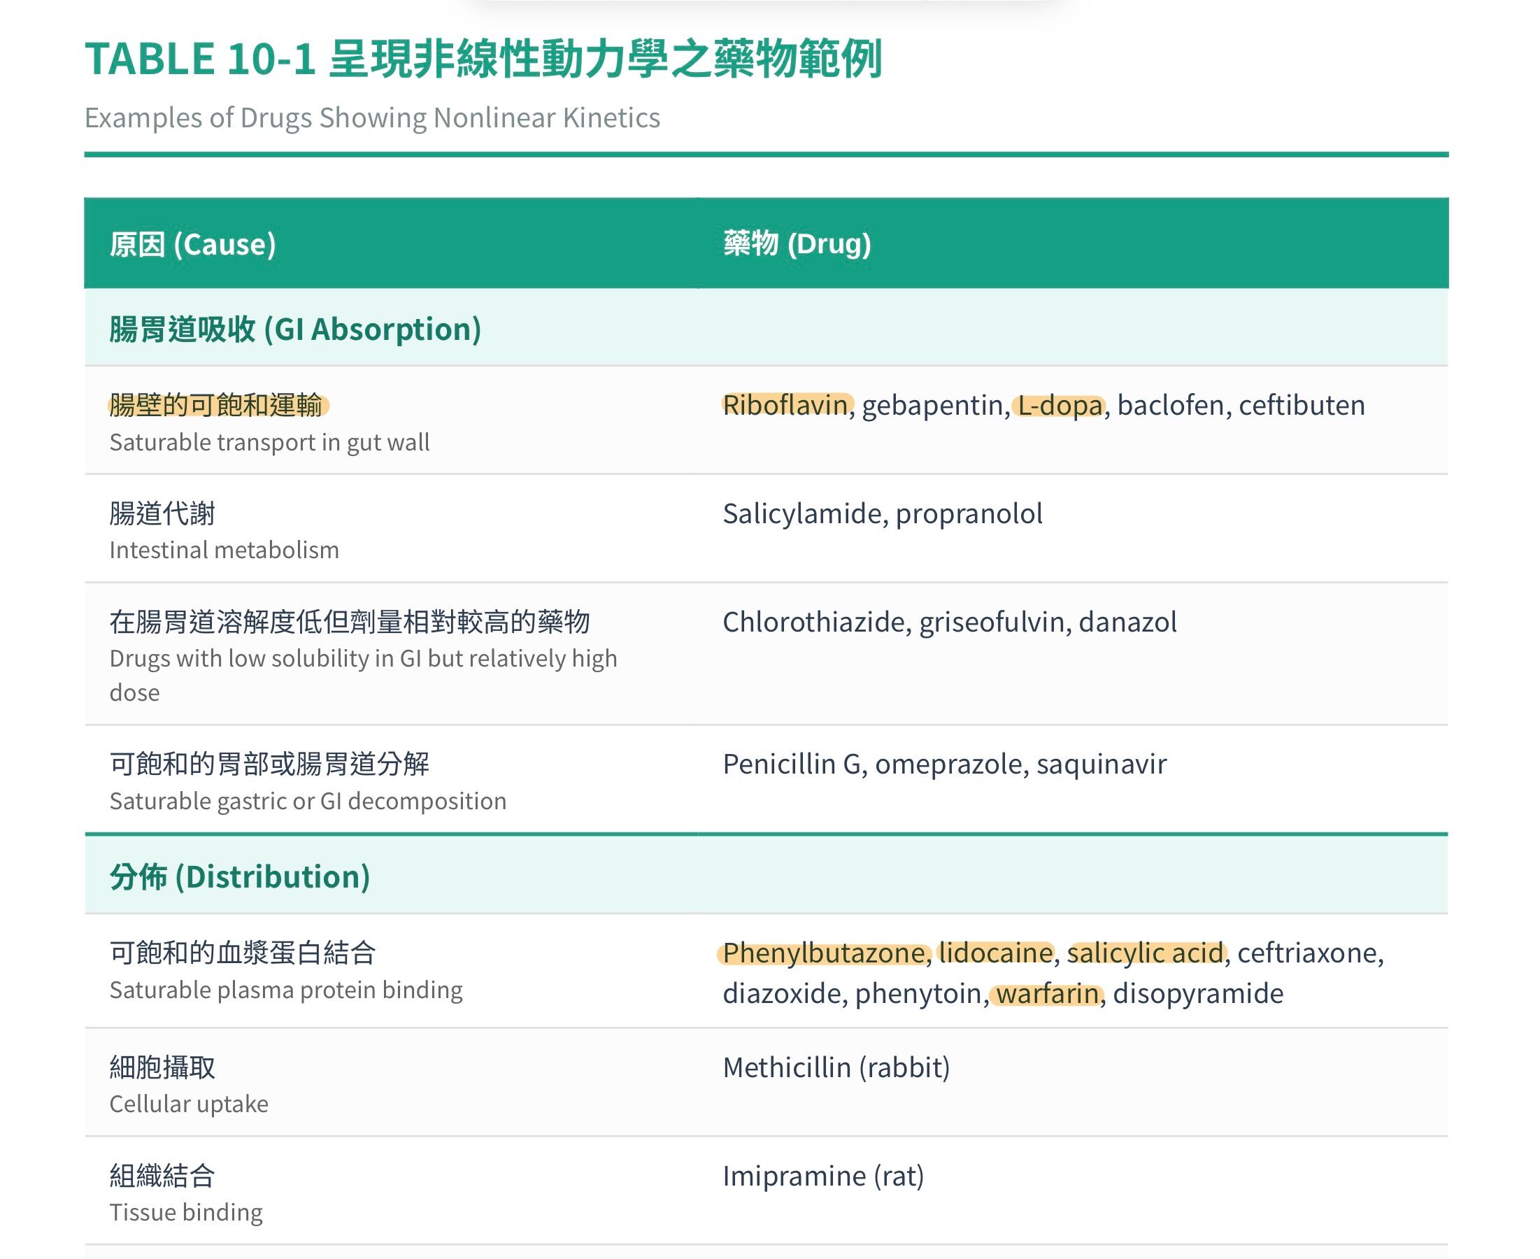
Task: Click the drug name 'ceftriaxone'
Action: pos(1307,952)
